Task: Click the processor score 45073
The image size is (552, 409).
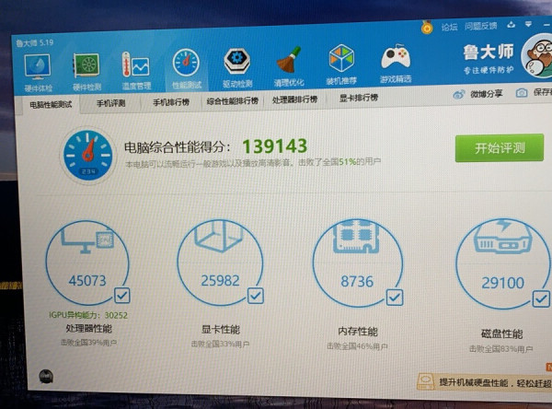Action: pos(87,281)
